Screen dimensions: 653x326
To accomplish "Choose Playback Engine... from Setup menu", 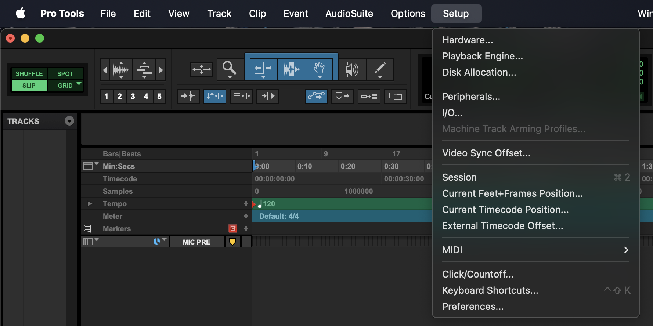I will (x=536, y=56).
